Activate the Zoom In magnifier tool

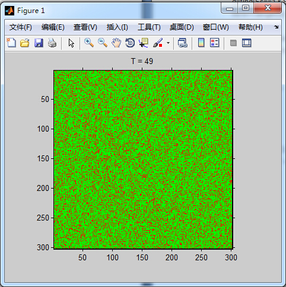pyautogui.click(x=89, y=43)
